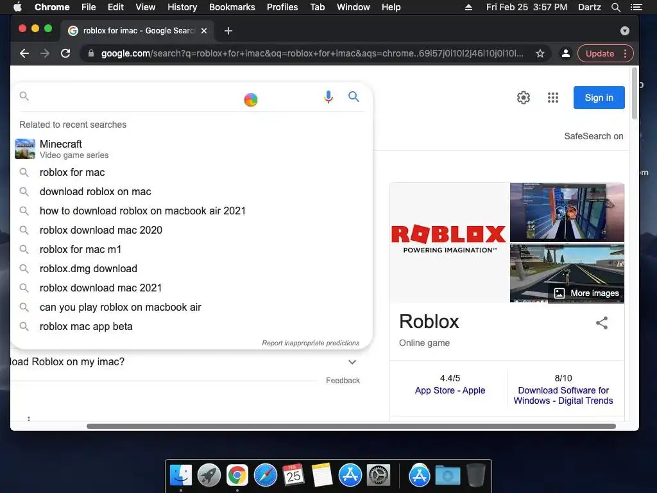The width and height of the screenshot is (657, 493).
Task: Expand the 'load Roblox on my imac?' question
Action: (x=352, y=362)
